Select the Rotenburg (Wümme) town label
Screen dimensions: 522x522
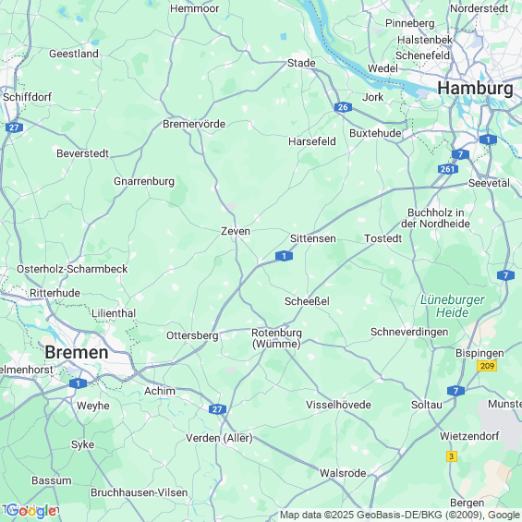click(x=276, y=338)
